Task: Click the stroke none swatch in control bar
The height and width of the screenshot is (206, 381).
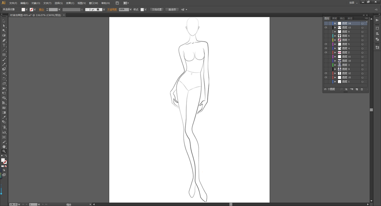Action: (x=31, y=10)
